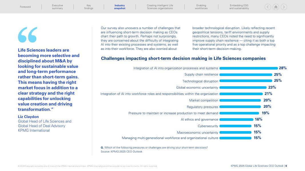Image resolution: width=305 pixels, height=171 pixels.
Task: Go to the previous page arrow
Action: [x=268, y=7]
